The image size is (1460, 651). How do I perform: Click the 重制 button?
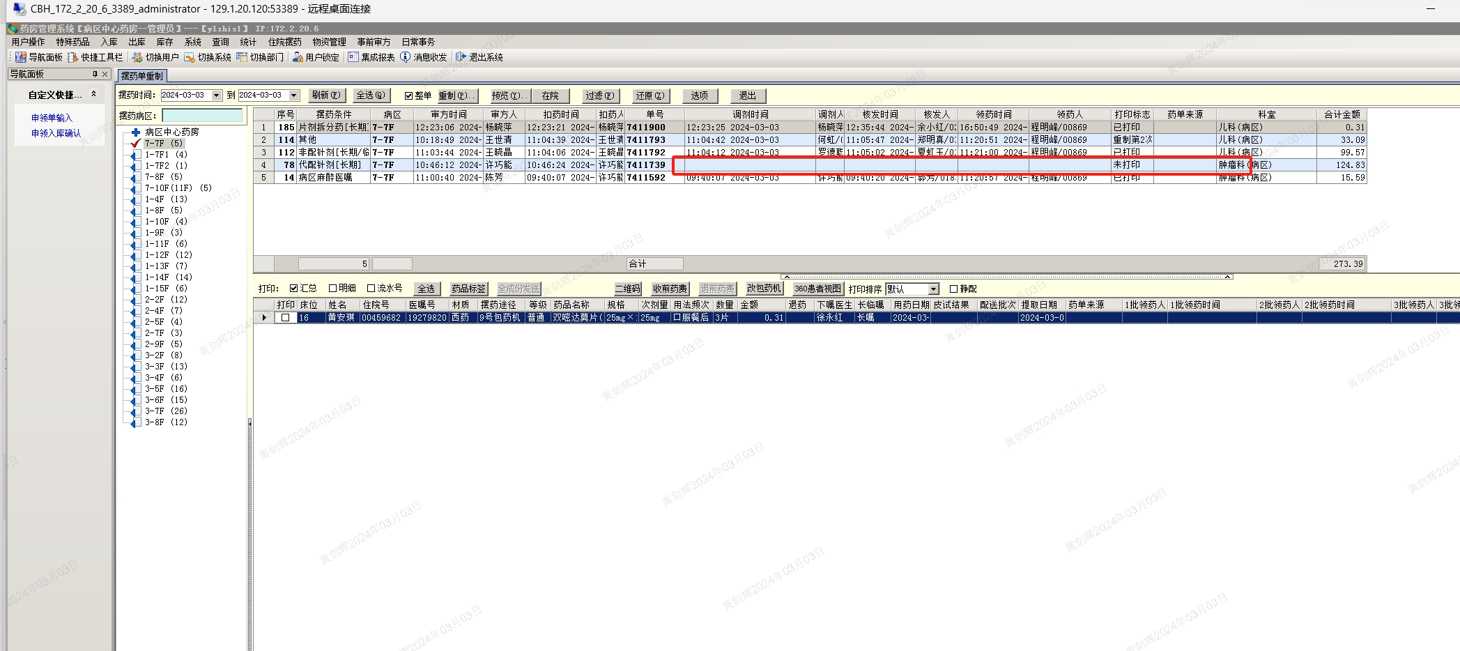click(457, 95)
